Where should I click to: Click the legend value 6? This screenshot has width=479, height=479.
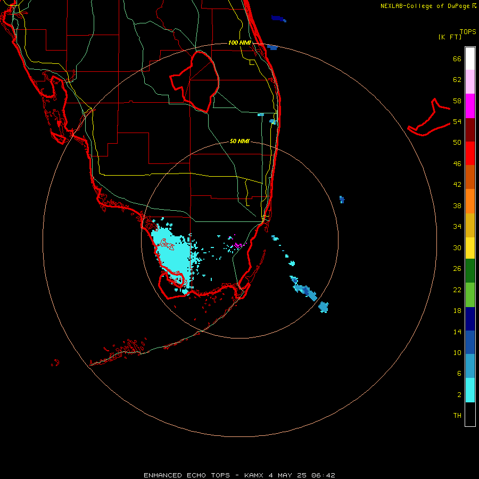459,374
